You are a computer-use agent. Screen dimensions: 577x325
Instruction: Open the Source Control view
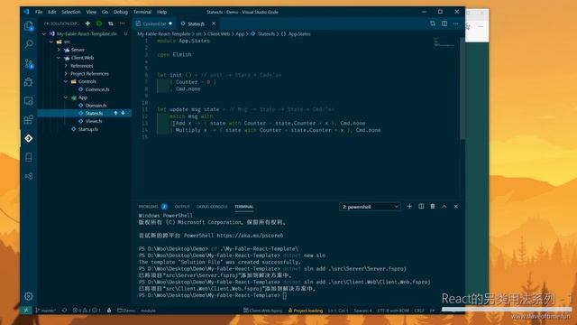point(29,63)
